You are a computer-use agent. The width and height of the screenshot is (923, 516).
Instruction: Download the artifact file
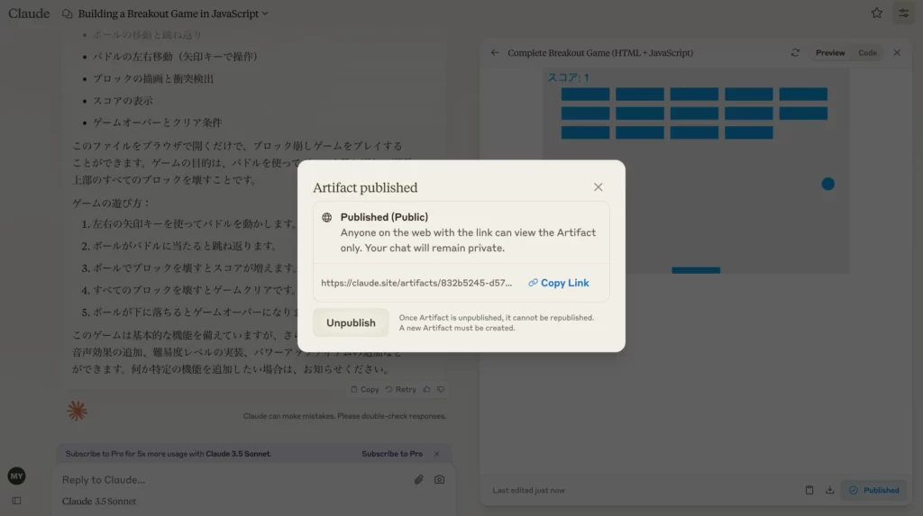pyautogui.click(x=829, y=490)
